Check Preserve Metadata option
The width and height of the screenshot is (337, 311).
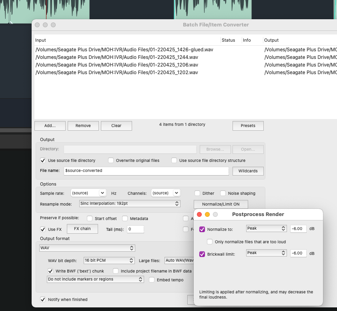pos(125,219)
